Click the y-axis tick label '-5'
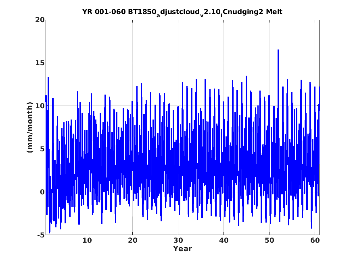 [41, 235]
